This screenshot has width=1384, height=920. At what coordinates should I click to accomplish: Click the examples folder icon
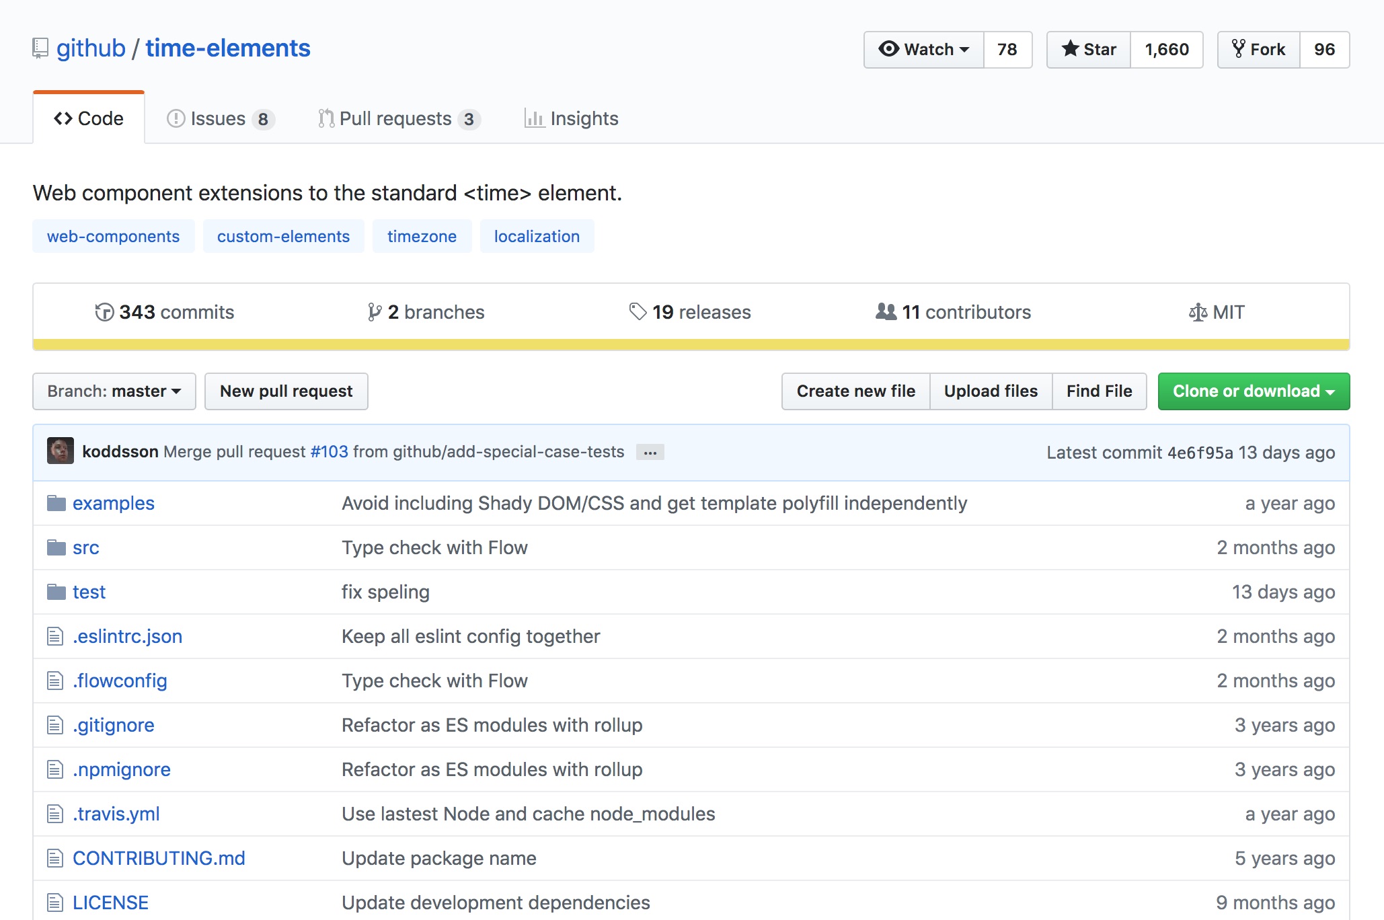tap(56, 503)
